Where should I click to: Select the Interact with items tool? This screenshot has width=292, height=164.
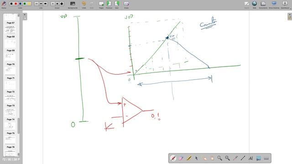pos(204,158)
